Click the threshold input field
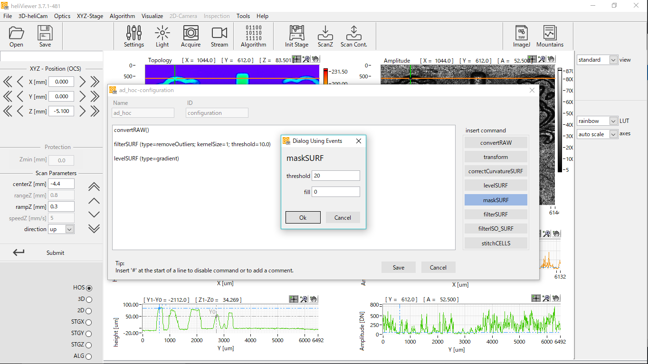Viewport: 648px width, 364px height. 335,176
